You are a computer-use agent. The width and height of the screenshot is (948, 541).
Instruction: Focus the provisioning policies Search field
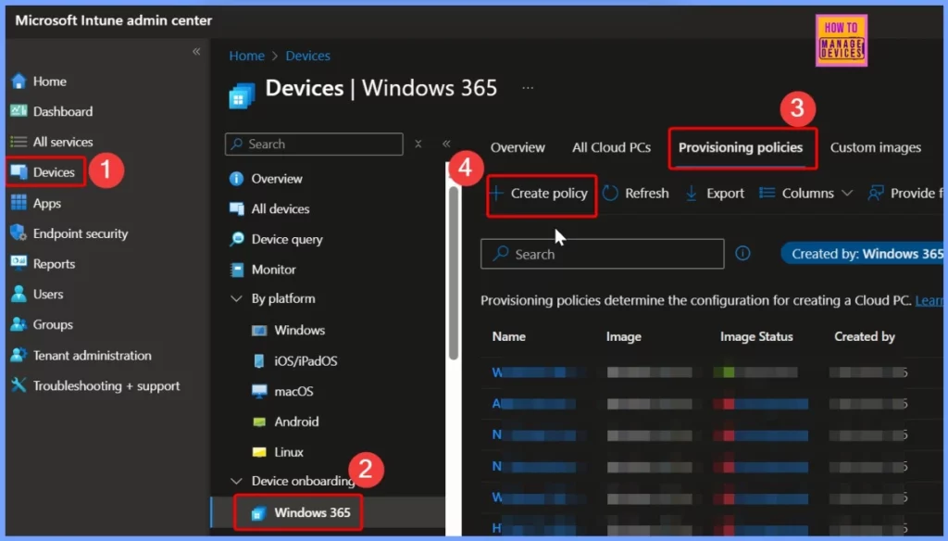(x=602, y=254)
